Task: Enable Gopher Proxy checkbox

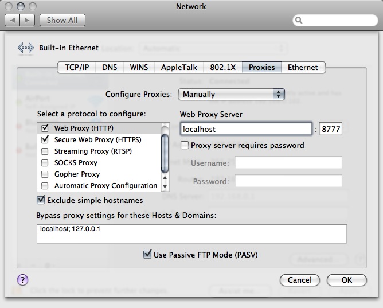Action: [x=45, y=174]
